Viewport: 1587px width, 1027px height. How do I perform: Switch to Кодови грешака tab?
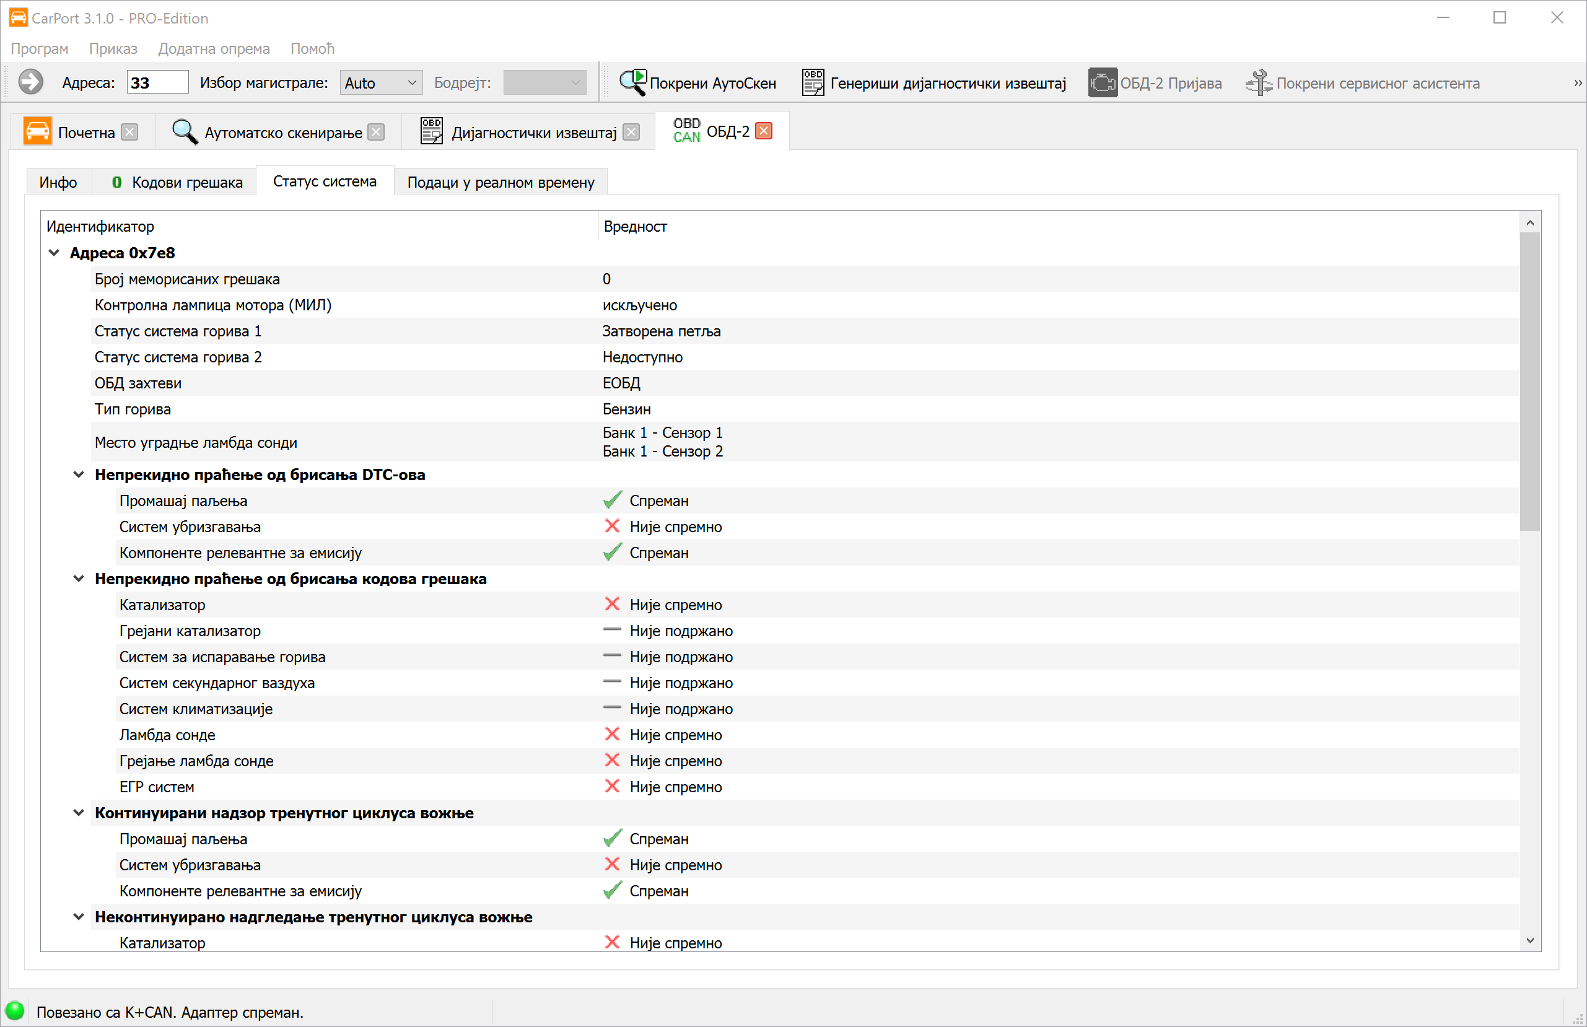pos(176,182)
